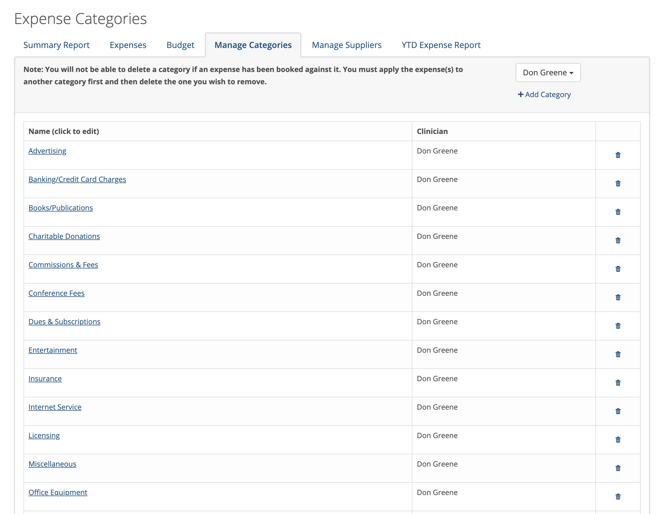Select the Manage Categories tab
This screenshot has height=514, width=668.
tap(253, 45)
